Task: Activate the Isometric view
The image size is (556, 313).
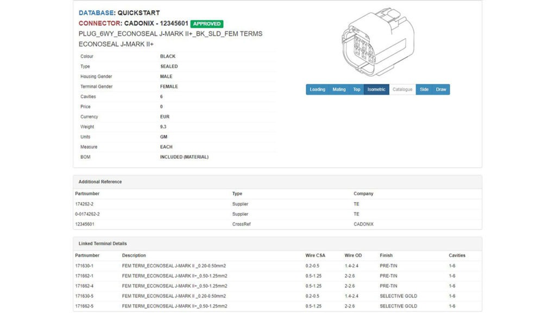Action: (377, 89)
